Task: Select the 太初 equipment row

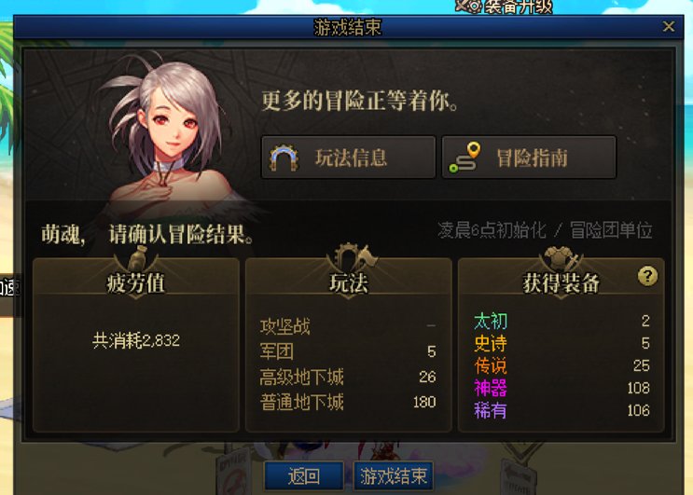Action: [561, 321]
